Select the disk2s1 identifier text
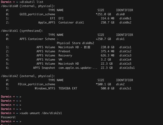Screen dimensions: 163x125 [x=125, y=88]
